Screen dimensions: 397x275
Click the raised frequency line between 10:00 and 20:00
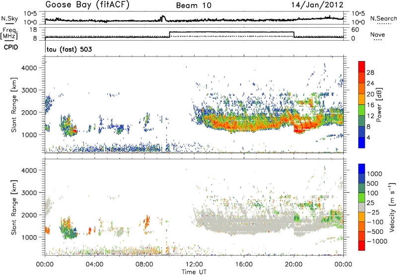click(x=231, y=32)
